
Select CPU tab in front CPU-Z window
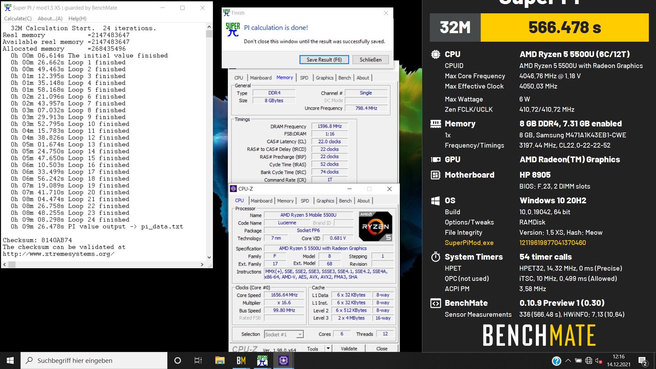(240, 201)
